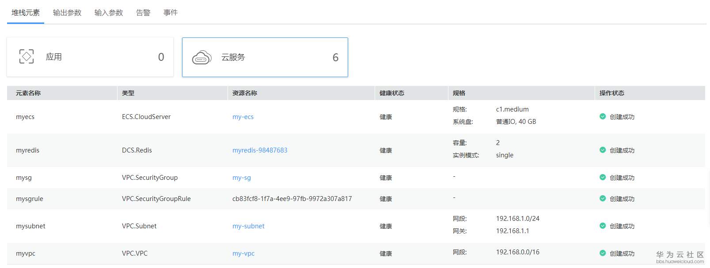
Task: Select the mysubnet element name
Action: click(30, 226)
